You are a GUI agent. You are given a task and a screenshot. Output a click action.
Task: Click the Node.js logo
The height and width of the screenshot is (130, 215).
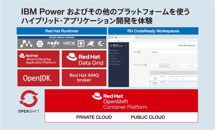[53, 44]
